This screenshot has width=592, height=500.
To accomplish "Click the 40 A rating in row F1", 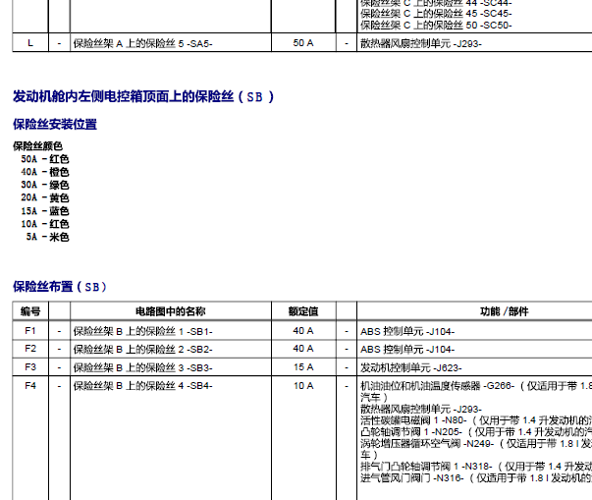I will point(303,331).
